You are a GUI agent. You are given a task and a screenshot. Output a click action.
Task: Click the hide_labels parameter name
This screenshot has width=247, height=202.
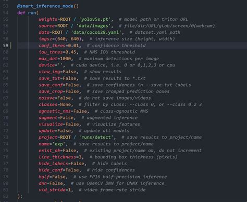click(53, 164)
